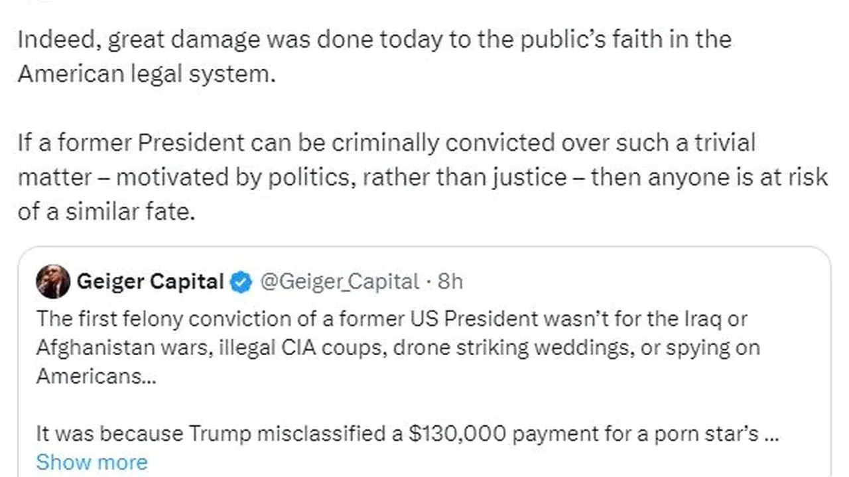
Task: Open the @Geiger_Capital handle link
Action: coord(340,282)
